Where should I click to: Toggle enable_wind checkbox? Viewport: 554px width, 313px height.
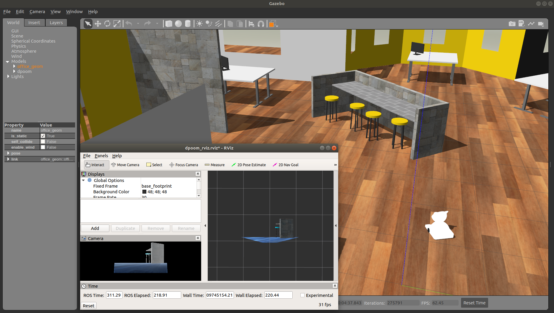click(43, 147)
